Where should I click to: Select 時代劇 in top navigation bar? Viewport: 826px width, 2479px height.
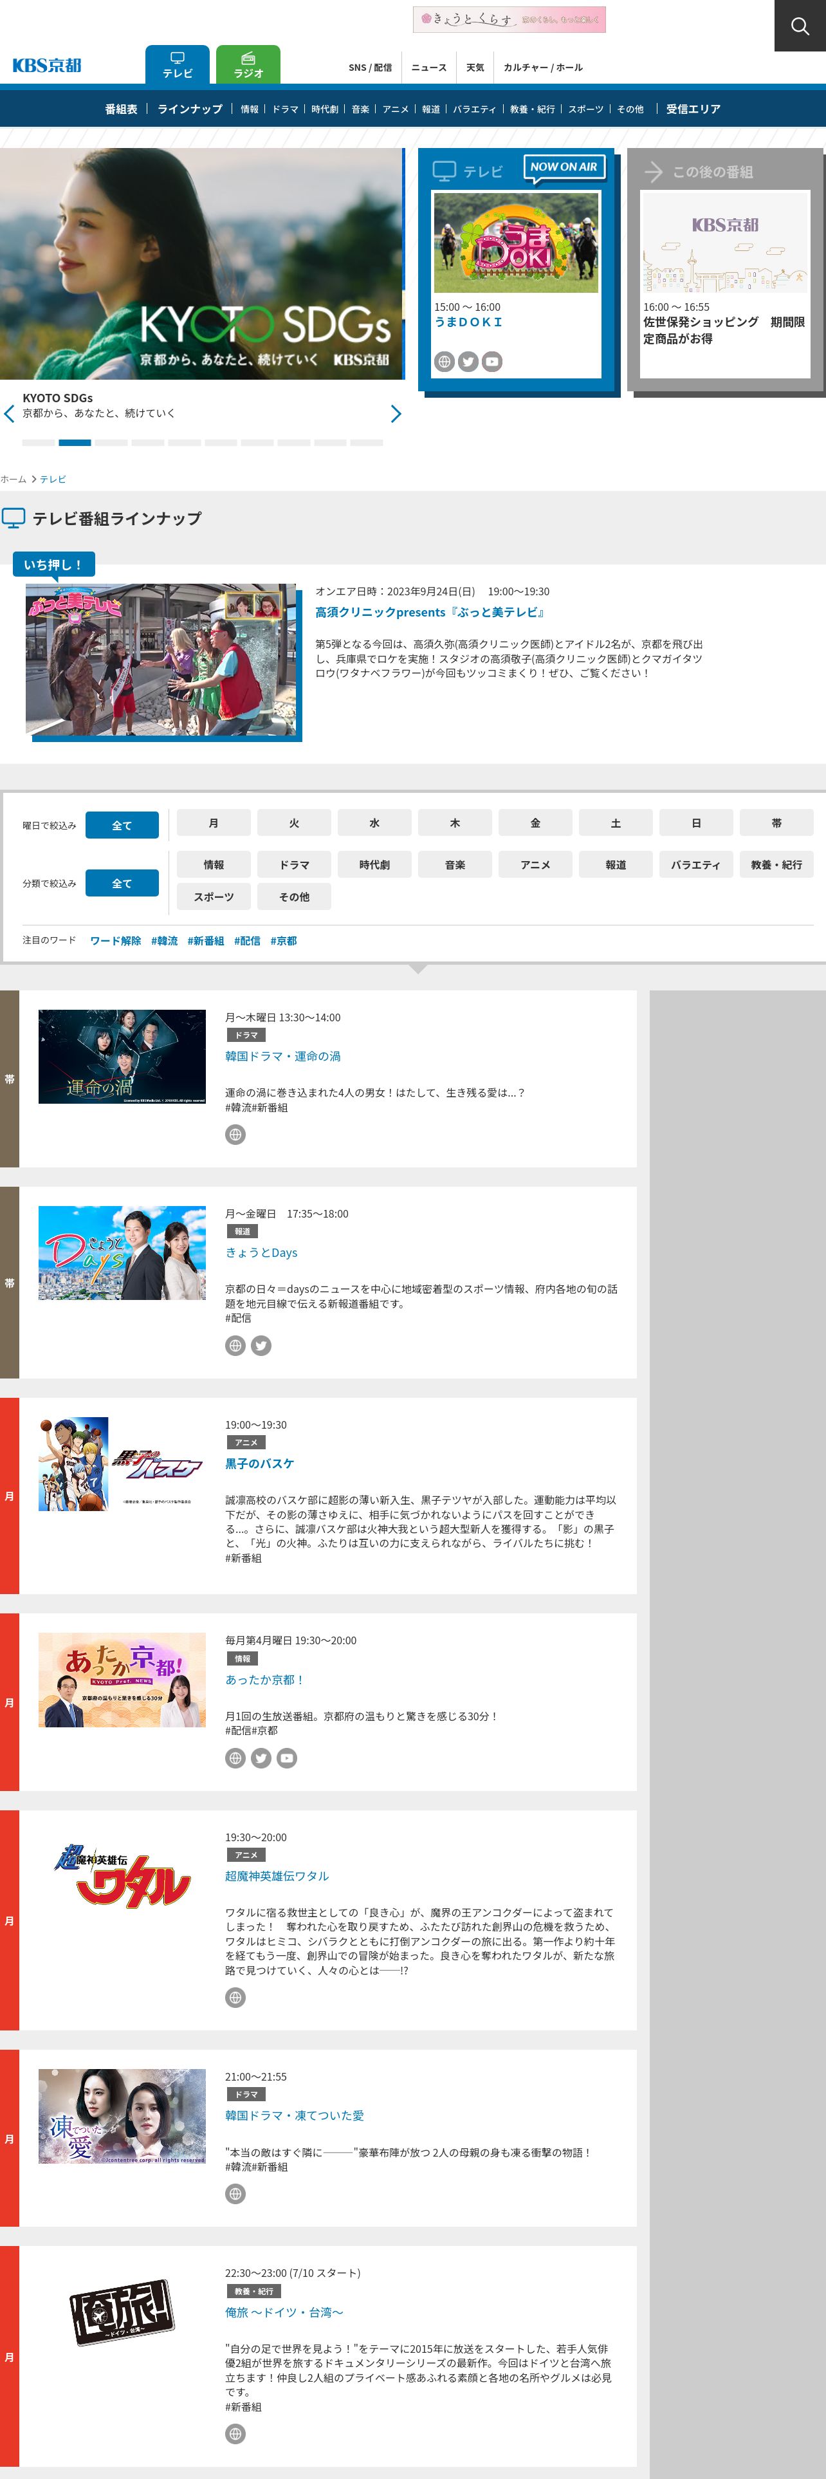coord(325,109)
